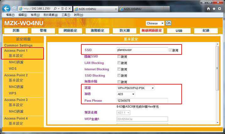Open the 狀態 navigation tab
The width and height of the screenshot is (225, 134).
(x=16, y=30)
